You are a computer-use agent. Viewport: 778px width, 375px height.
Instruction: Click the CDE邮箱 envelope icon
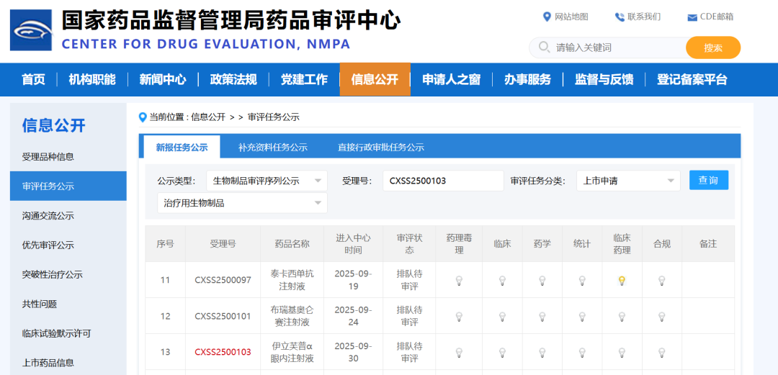pyautogui.click(x=692, y=18)
